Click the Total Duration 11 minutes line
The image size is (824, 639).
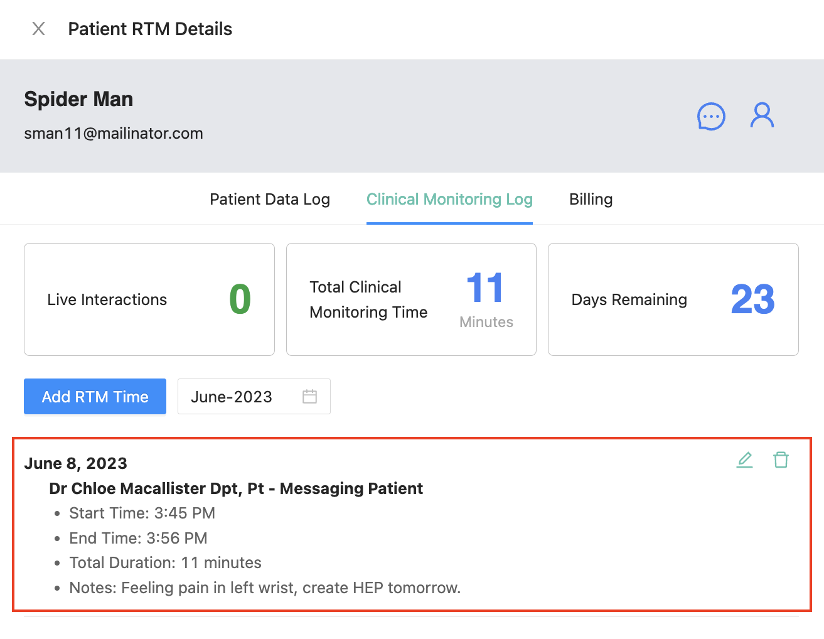(x=165, y=563)
